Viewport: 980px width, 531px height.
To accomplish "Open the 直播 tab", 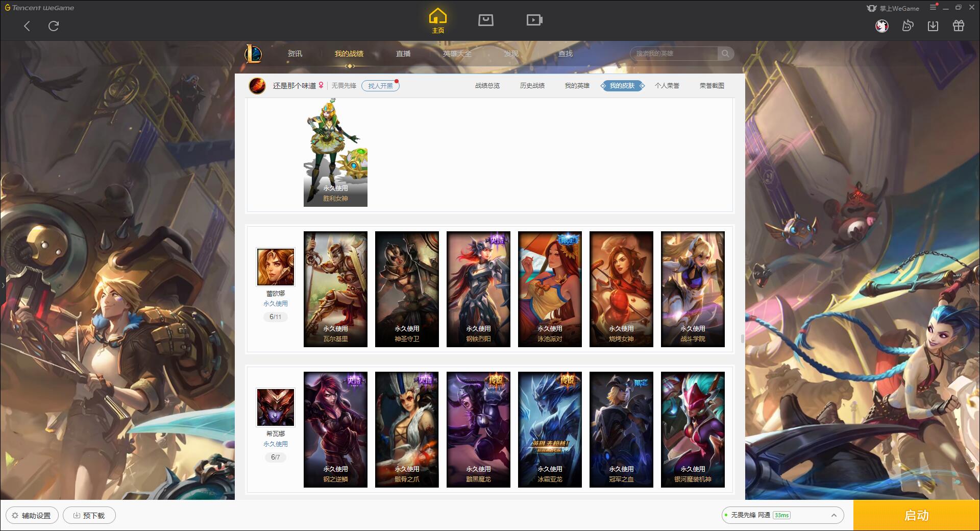I will pyautogui.click(x=403, y=54).
